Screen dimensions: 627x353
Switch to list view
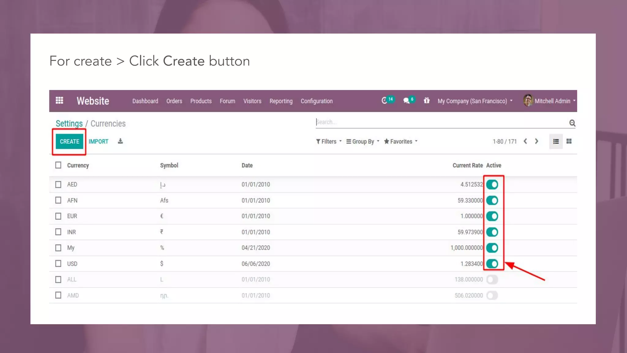click(x=556, y=141)
